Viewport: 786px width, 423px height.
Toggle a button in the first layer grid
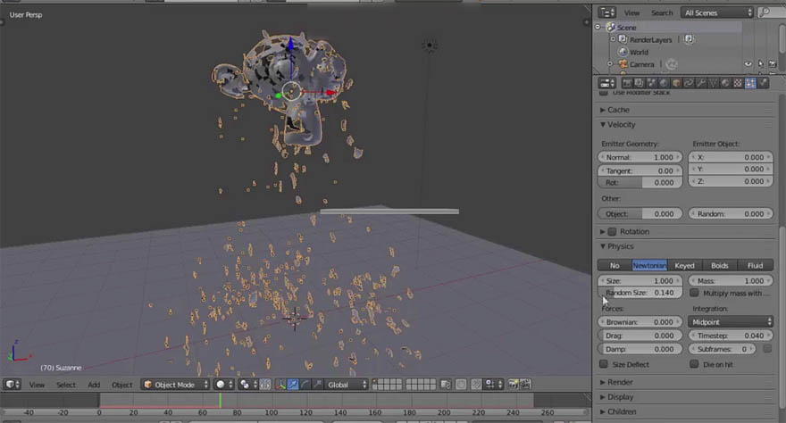(x=387, y=385)
